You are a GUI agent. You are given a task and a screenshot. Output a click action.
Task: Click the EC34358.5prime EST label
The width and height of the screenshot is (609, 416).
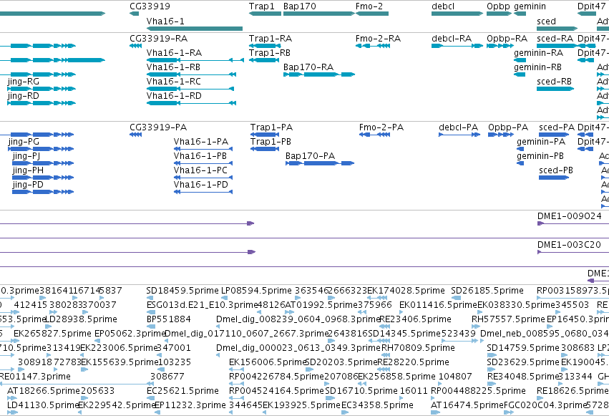click(378, 405)
